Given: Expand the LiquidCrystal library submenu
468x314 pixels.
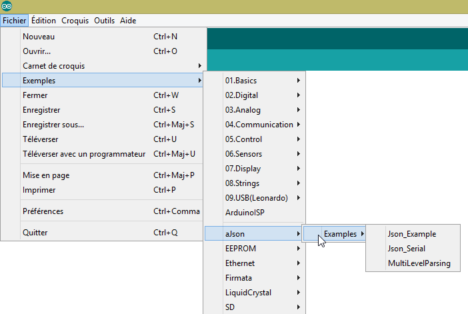Looking at the screenshot, I should click(248, 293).
